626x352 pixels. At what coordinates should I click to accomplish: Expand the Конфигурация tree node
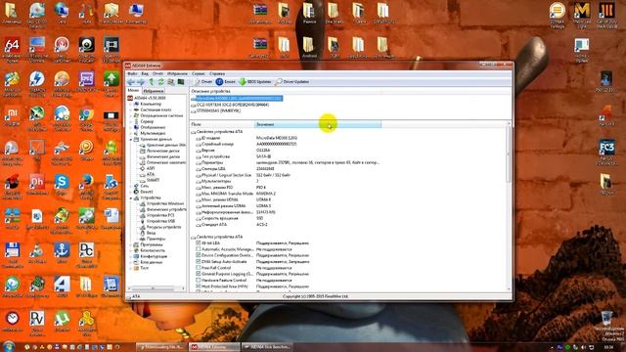click(x=130, y=256)
